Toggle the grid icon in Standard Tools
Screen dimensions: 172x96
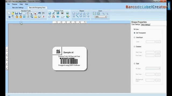pyautogui.click(x=24, y=17)
